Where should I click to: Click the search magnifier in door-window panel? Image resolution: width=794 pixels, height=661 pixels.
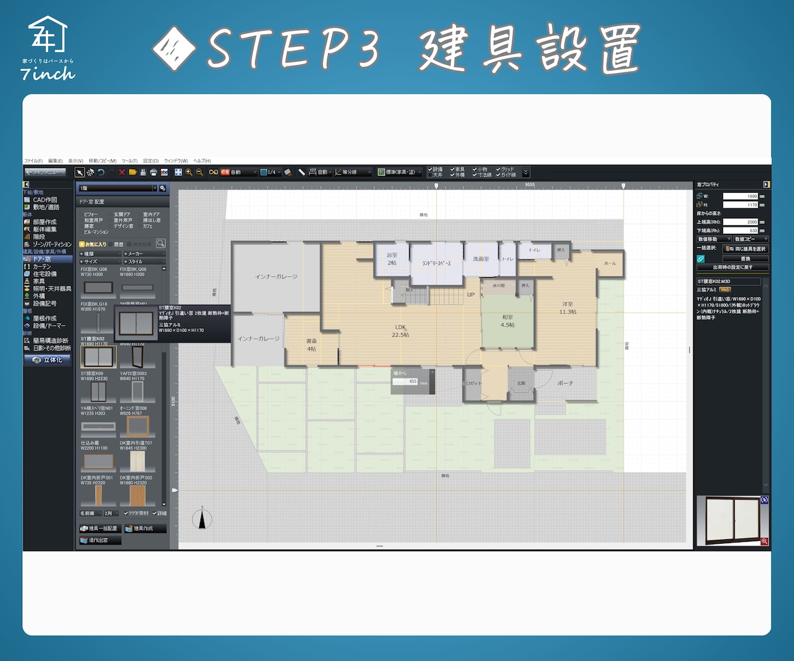[160, 244]
